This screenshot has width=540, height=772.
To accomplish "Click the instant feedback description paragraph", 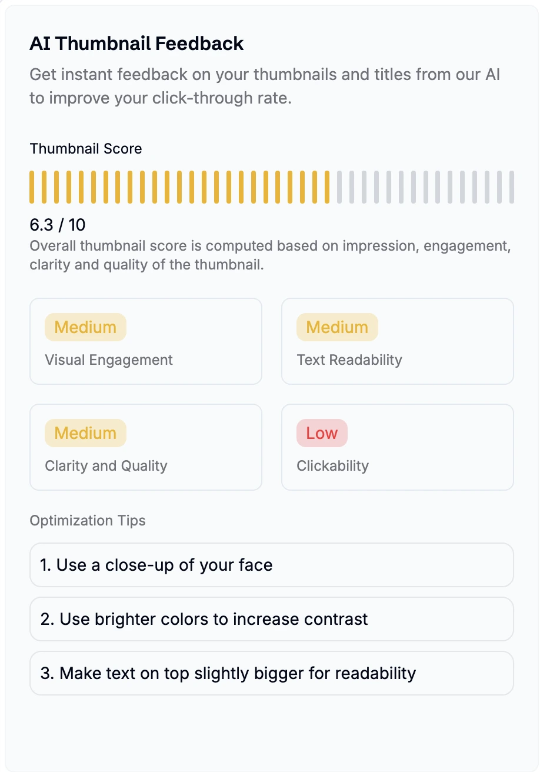I will [x=265, y=86].
